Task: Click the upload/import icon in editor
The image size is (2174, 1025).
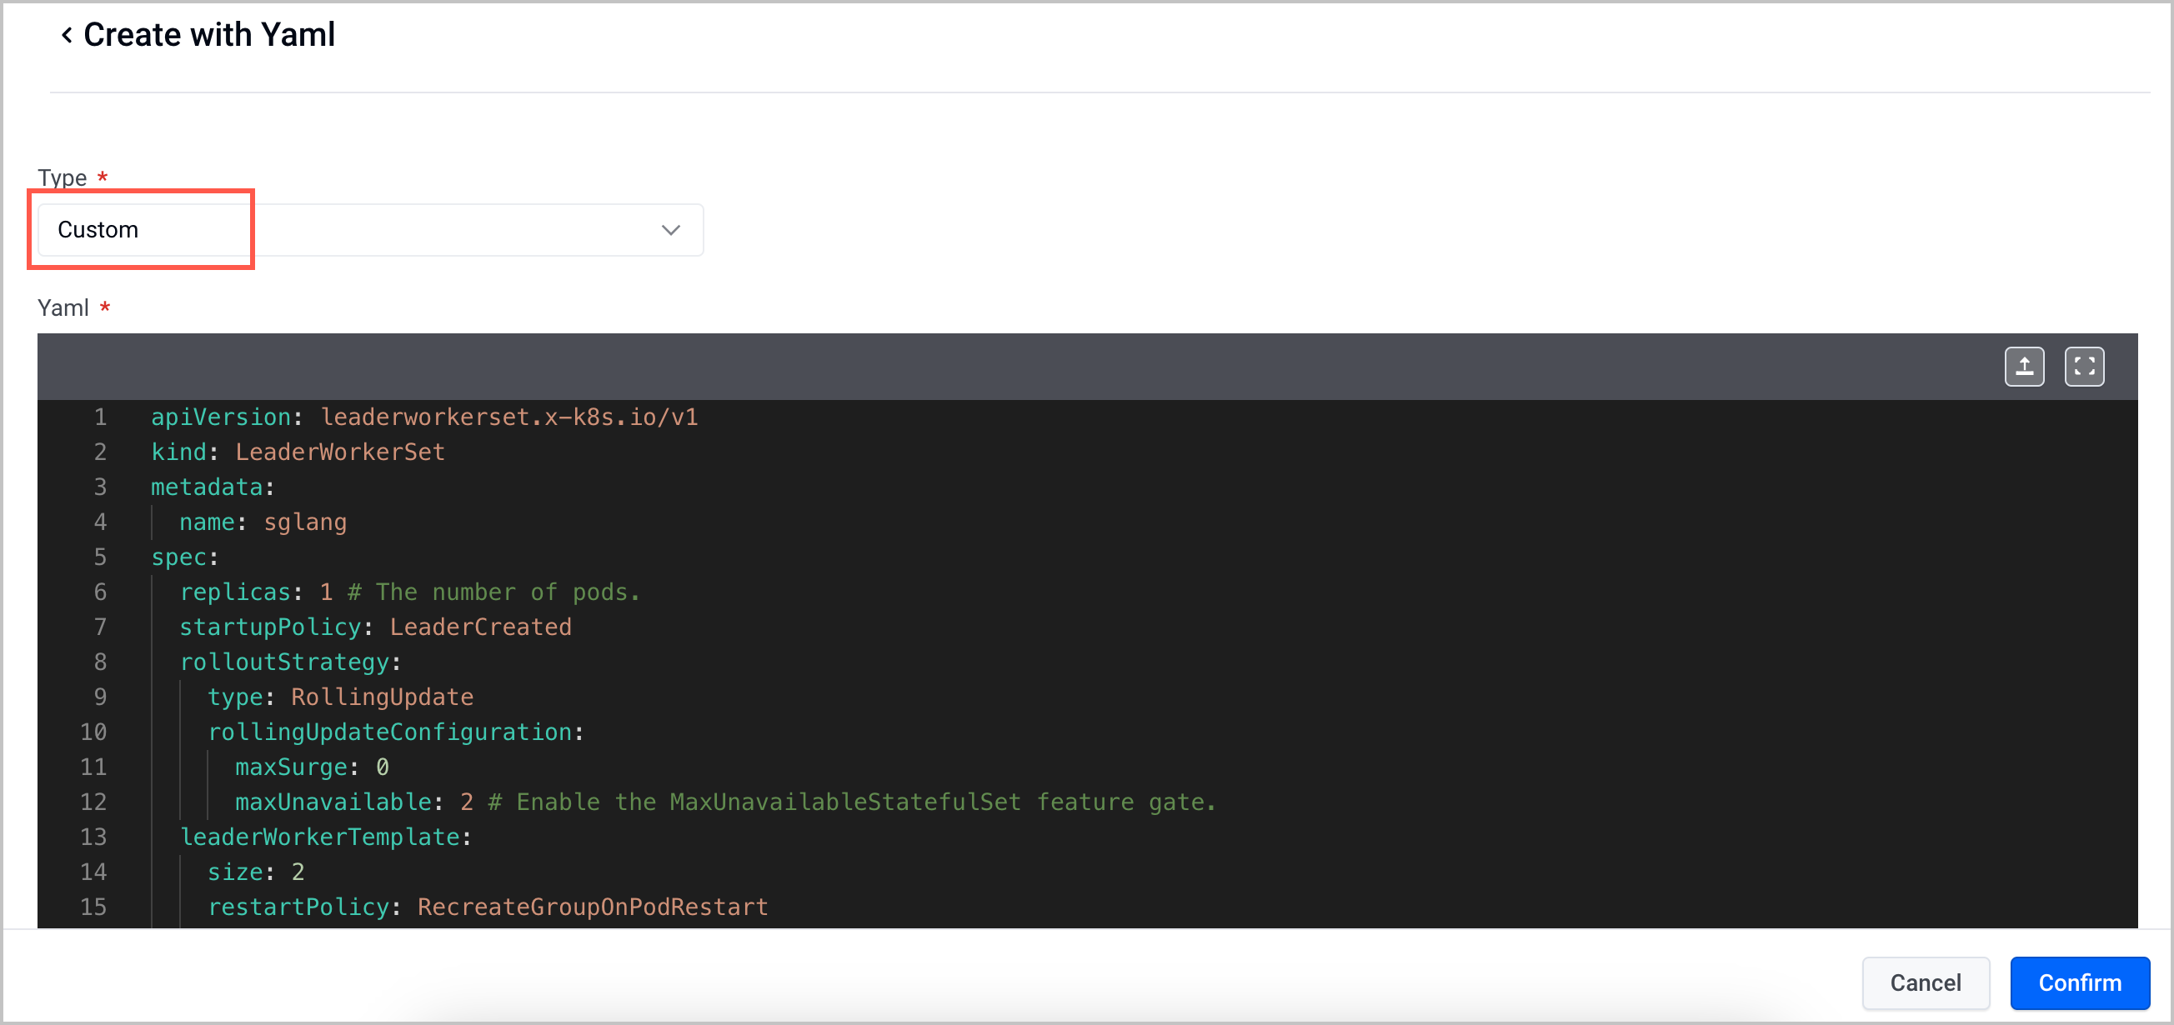Action: 2026,366
